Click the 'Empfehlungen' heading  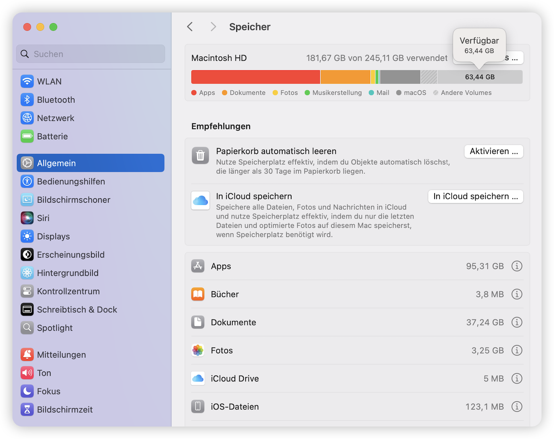click(221, 126)
